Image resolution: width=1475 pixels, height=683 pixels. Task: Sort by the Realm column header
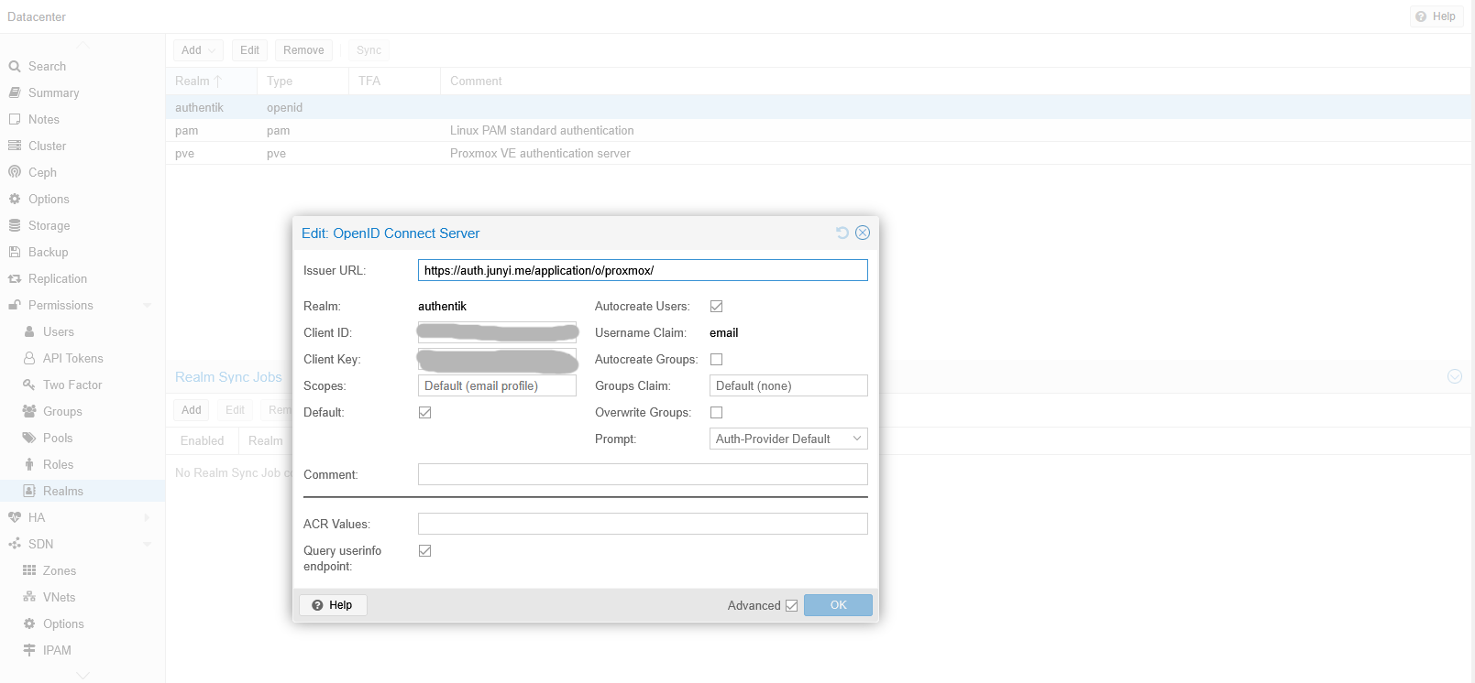pyautogui.click(x=211, y=81)
